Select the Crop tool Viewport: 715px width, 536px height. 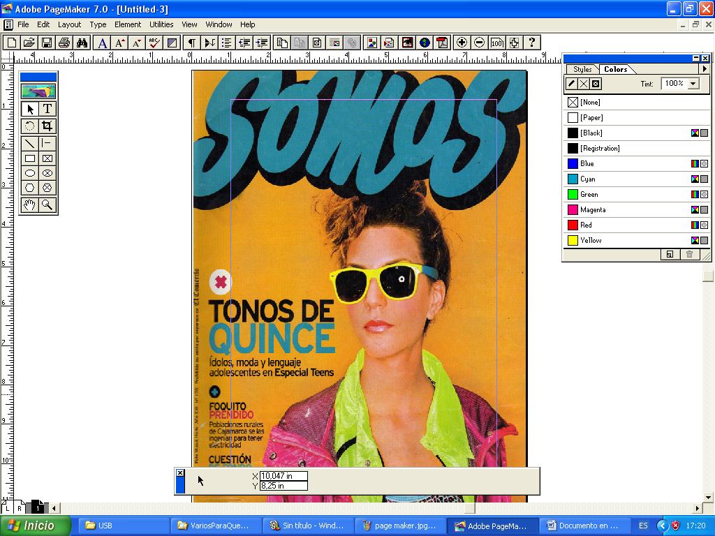47,126
